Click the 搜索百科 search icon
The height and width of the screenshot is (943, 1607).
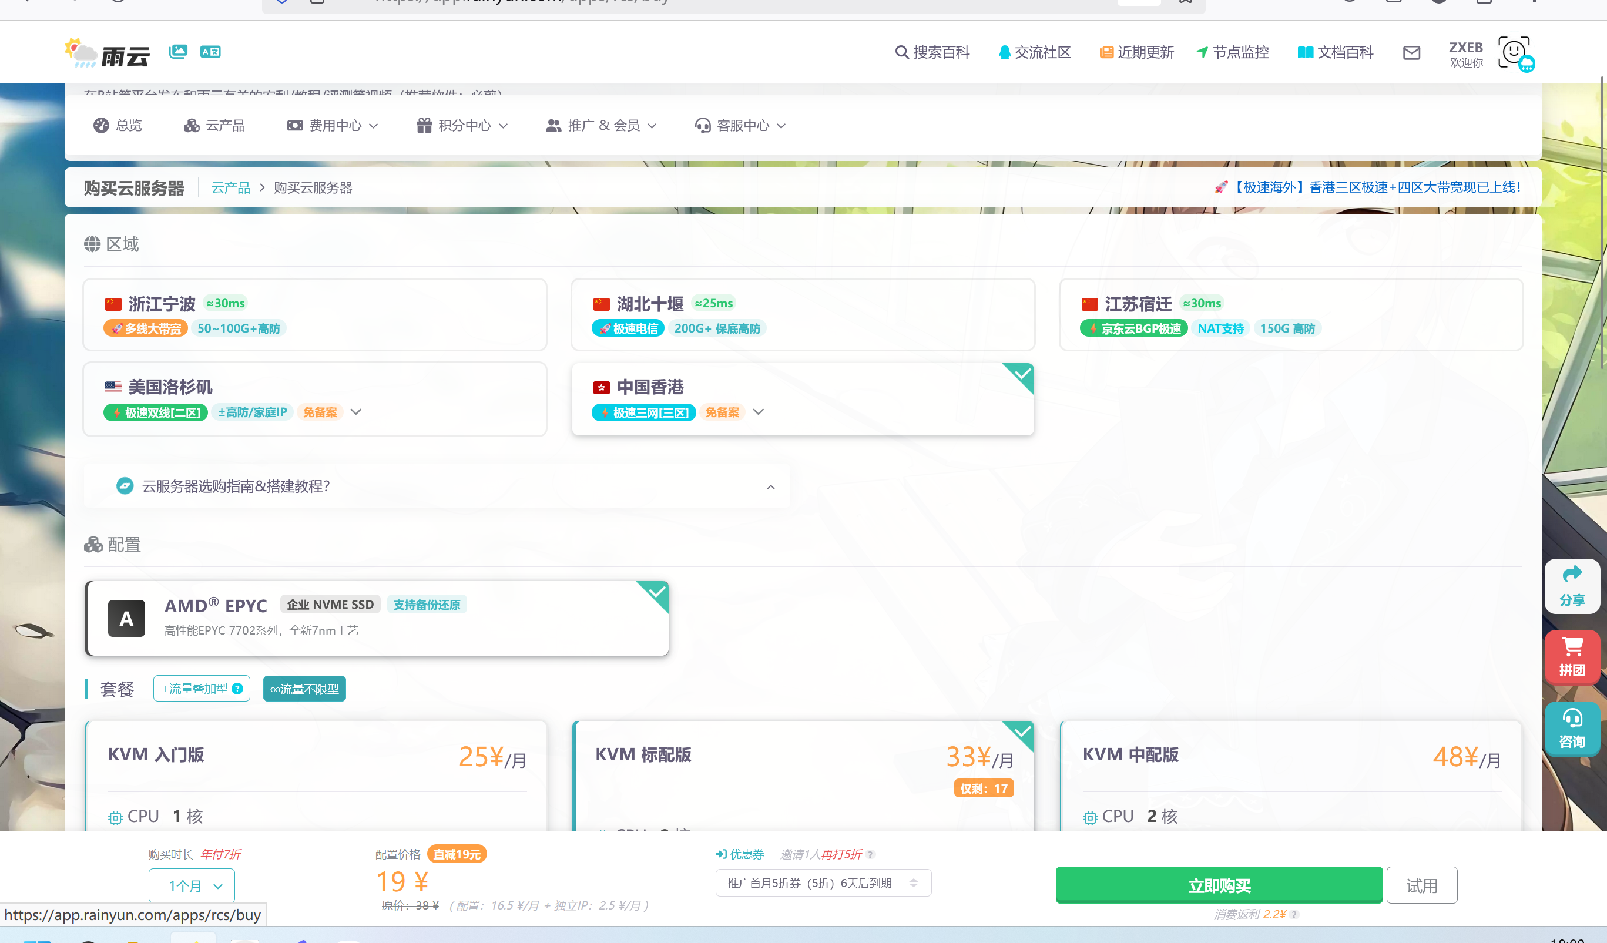click(901, 52)
